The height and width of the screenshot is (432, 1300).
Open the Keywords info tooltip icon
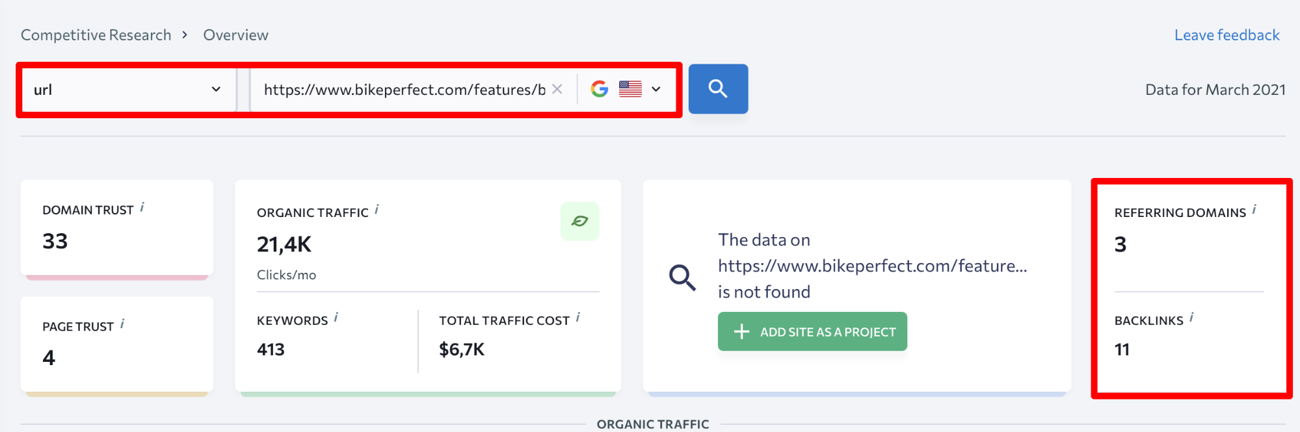pyautogui.click(x=336, y=318)
